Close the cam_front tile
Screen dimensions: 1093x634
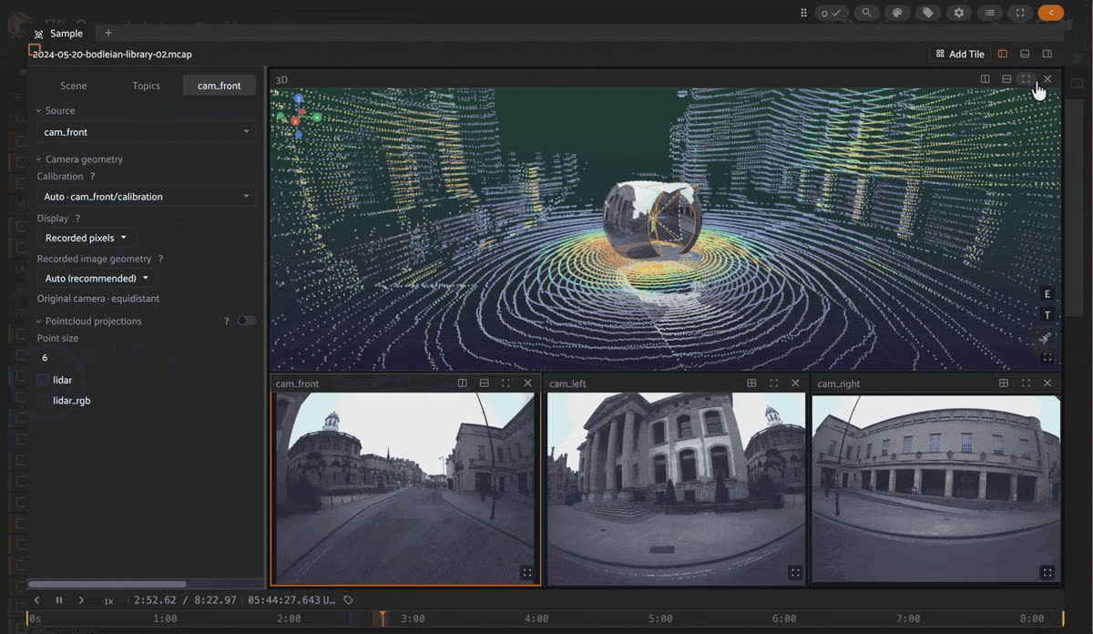point(527,383)
